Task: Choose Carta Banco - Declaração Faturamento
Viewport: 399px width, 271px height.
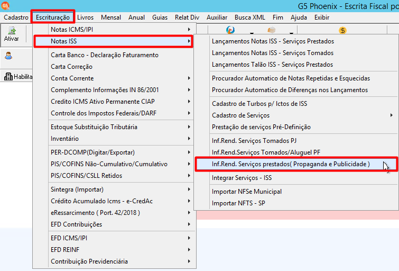Action: tap(114, 55)
